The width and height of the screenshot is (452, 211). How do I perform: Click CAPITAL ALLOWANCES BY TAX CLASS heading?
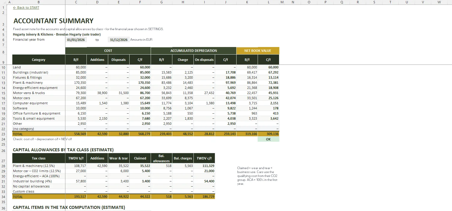coord(63,150)
